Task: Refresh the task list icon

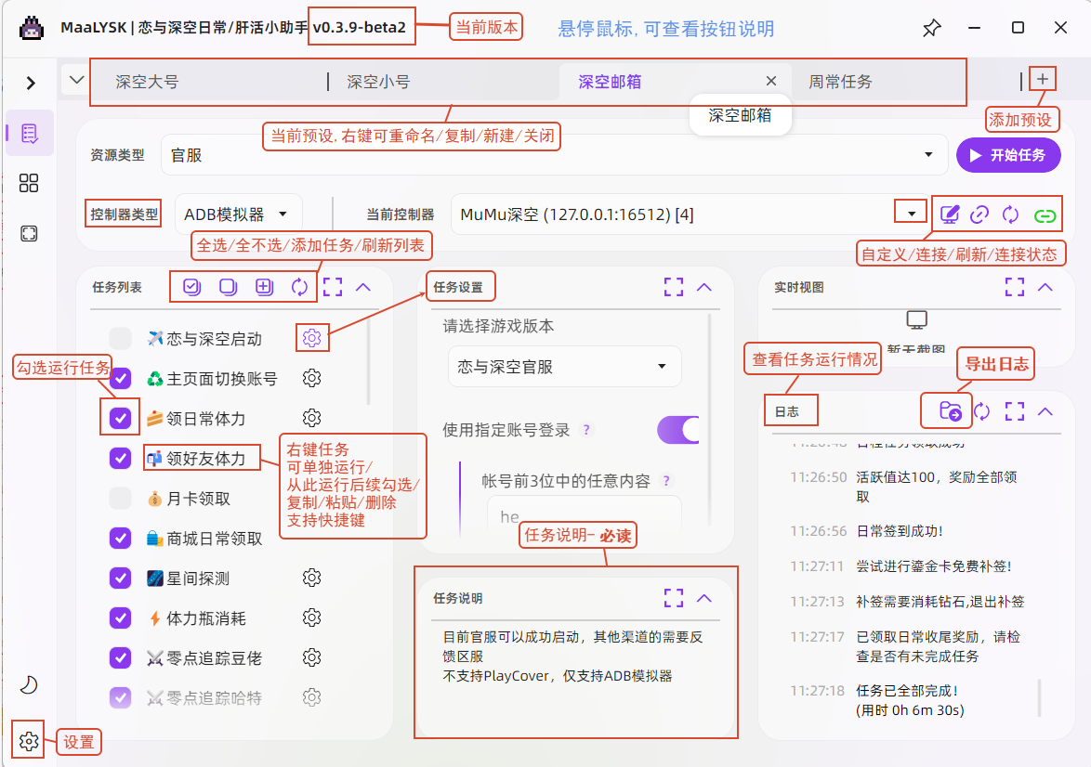Action: tap(300, 287)
